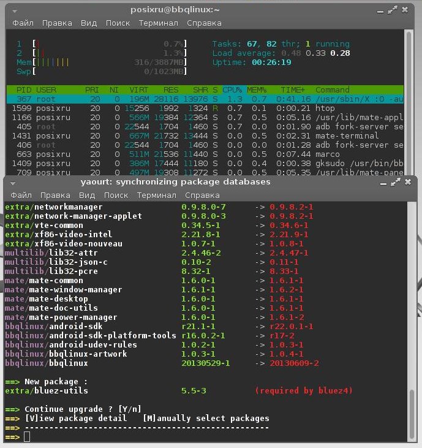This screenshot has width=422, height=448.
Task: Sort htop by Command column header
Action: (333, 90)
